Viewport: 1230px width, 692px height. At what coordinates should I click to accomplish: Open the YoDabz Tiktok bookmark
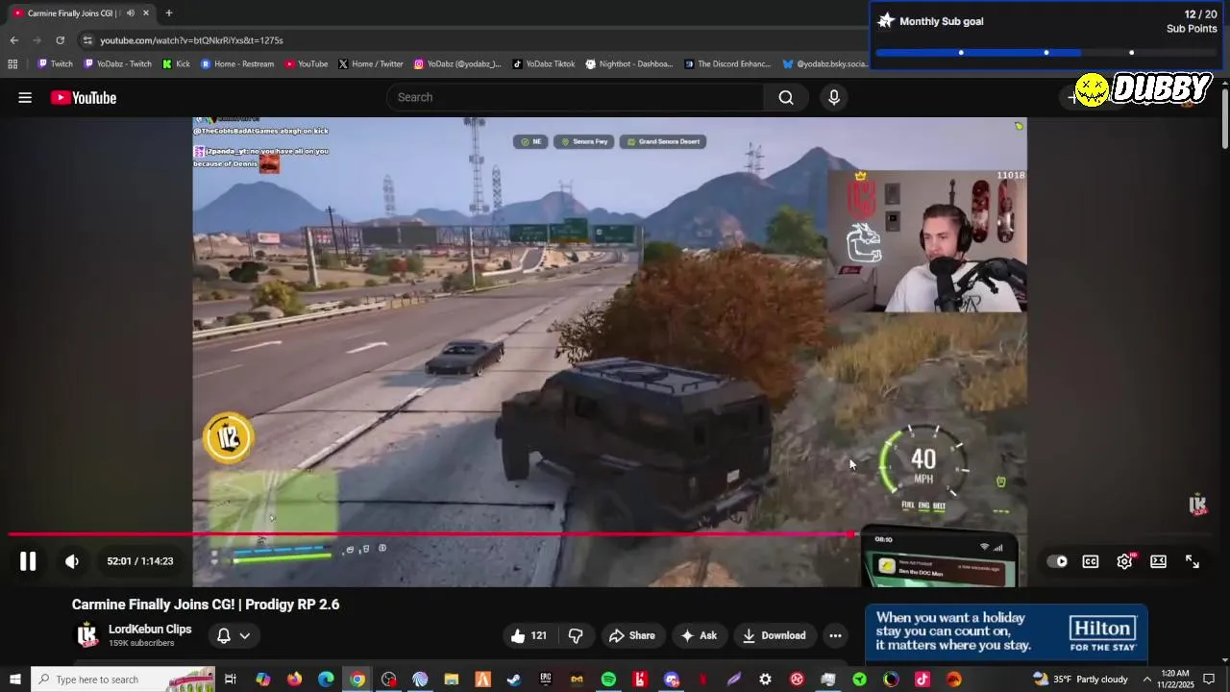click(x=544, y=64)
